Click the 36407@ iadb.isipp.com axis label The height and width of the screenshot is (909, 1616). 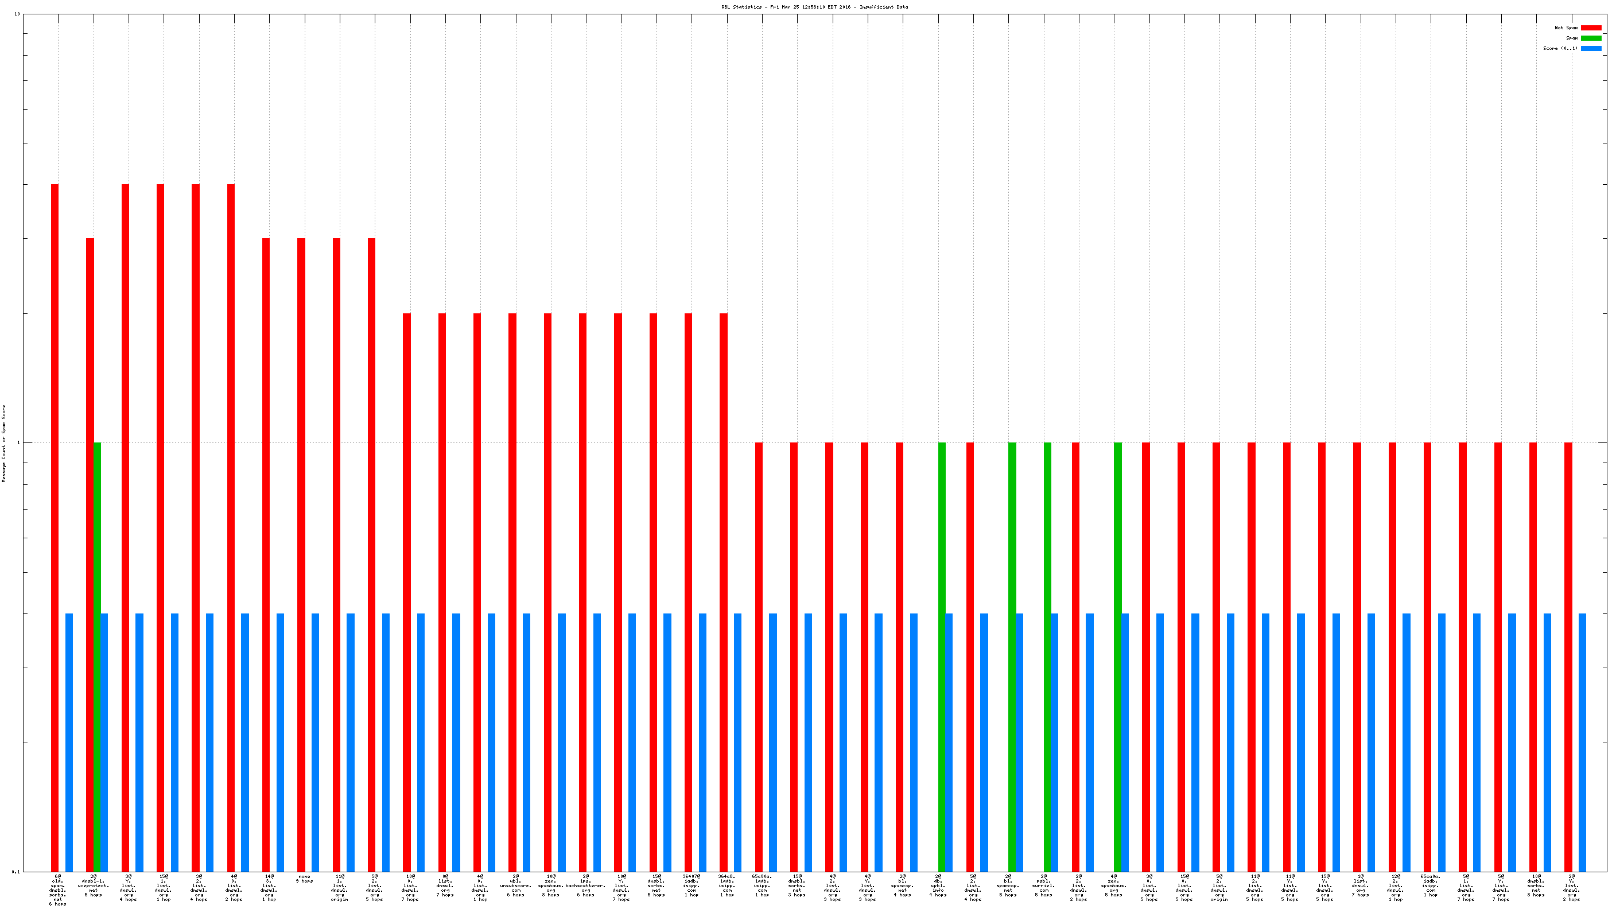coord(691,885)
